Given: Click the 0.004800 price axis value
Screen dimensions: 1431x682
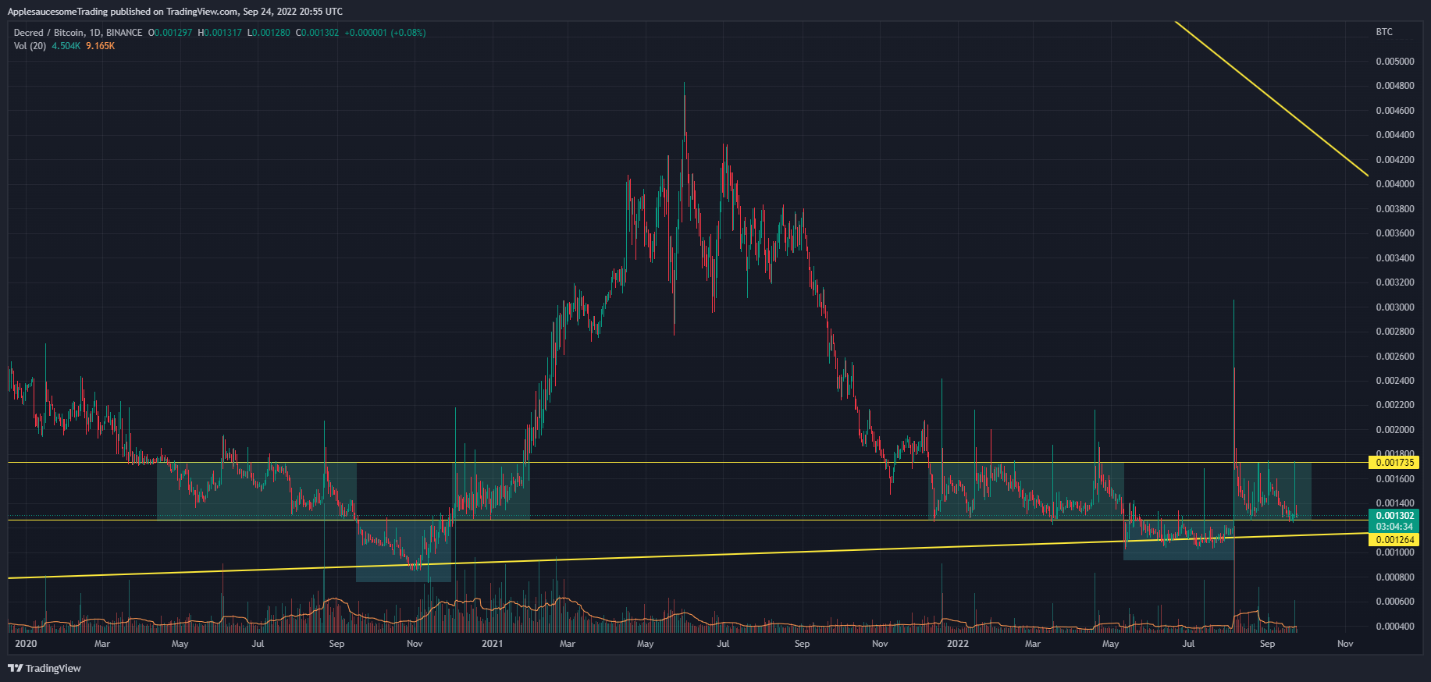Looking at the screenshot, I should (1394, 86).
